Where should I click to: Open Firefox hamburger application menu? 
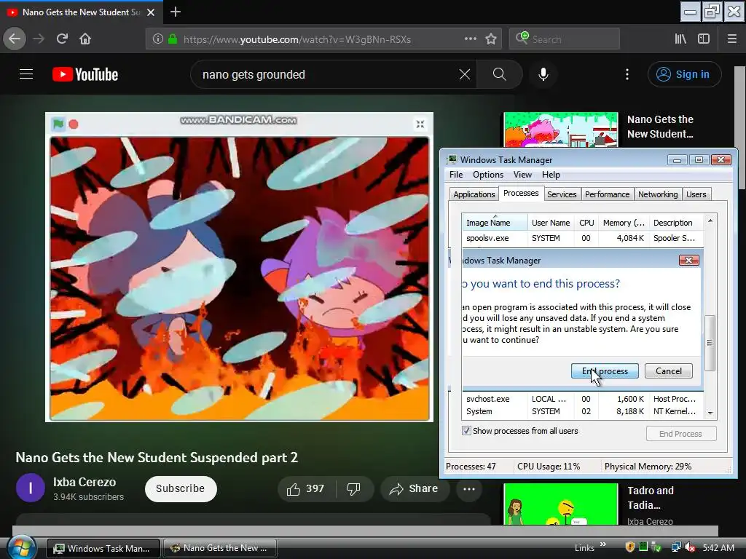point(732,39)
